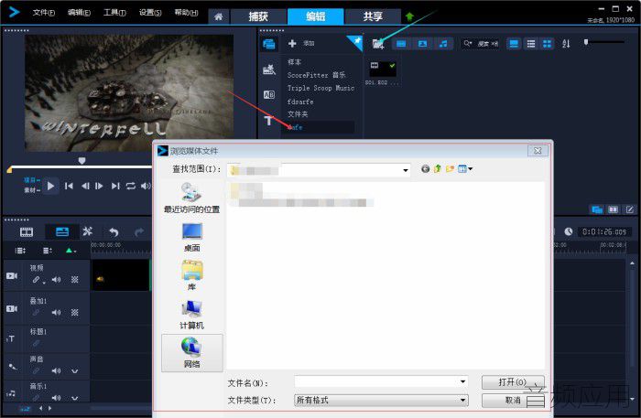Viewport: 641px width, 418px height.
Task: Select the Media library category icon
Action: (269, 44)
